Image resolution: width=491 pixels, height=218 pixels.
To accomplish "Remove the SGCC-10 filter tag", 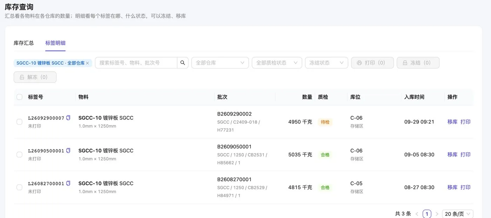I will pyautogui.click(x=87, y=63).
